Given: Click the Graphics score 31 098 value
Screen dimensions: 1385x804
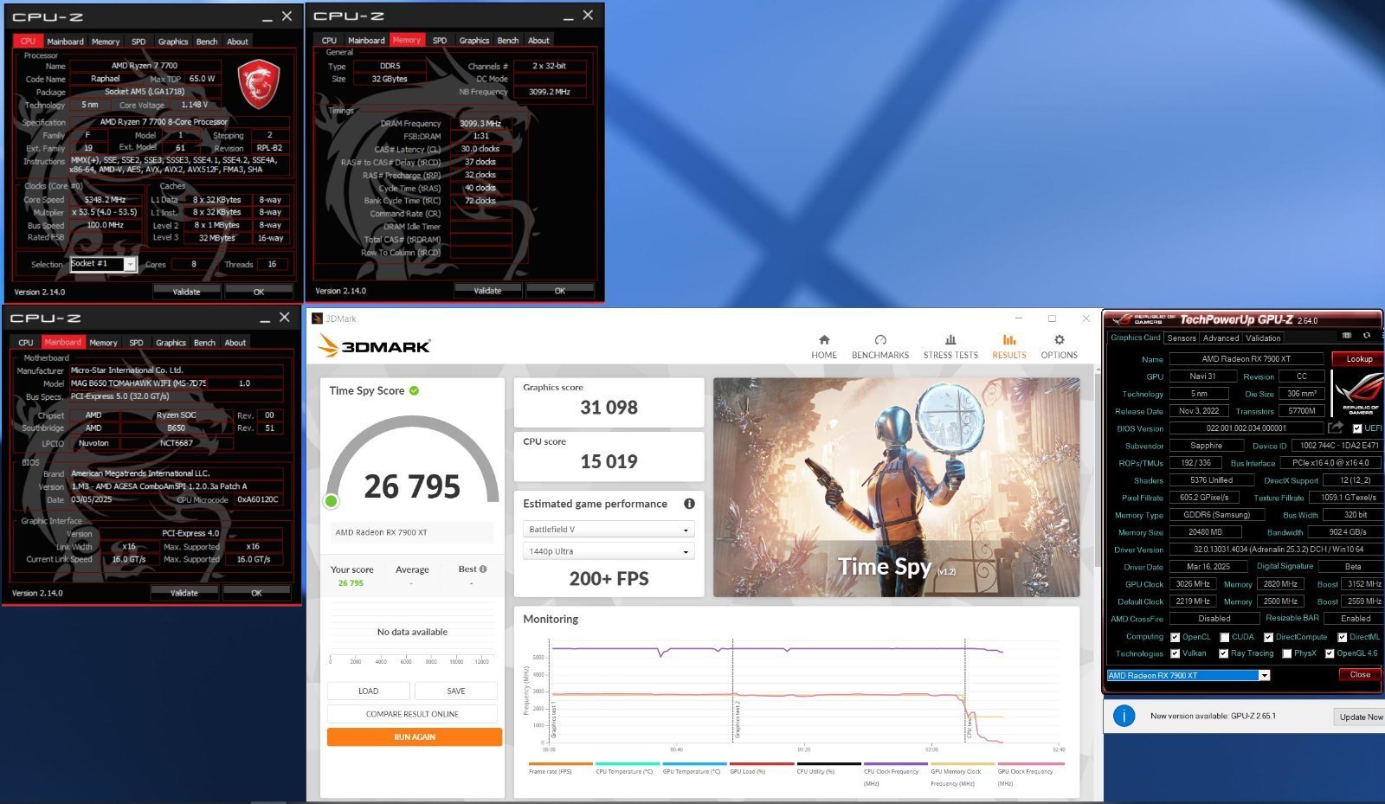Looking at the screenshot, I should pos(609,408).
